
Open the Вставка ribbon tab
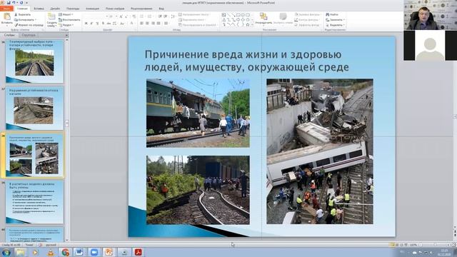[39, 9]
